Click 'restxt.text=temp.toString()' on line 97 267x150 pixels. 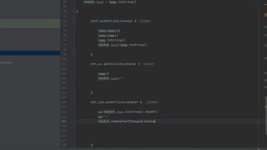point(123,45)
